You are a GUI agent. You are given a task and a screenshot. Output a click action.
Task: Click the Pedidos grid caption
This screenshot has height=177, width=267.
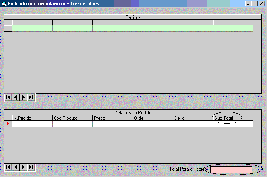[x=133, y=17]
